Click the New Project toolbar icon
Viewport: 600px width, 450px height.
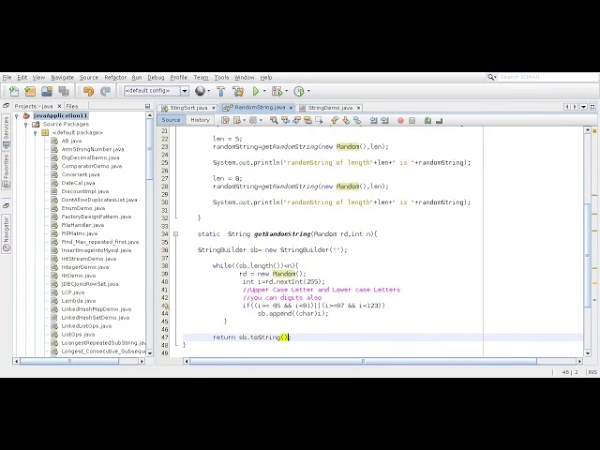(x=30, y=91)
